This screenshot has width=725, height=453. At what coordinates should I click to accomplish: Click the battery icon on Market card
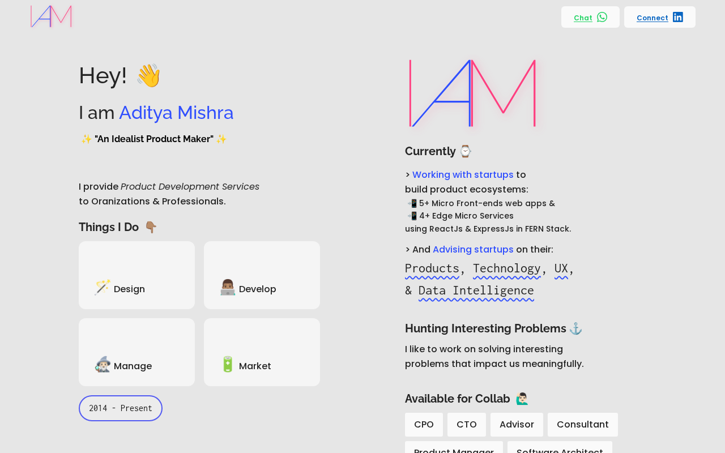click(228, 365)
